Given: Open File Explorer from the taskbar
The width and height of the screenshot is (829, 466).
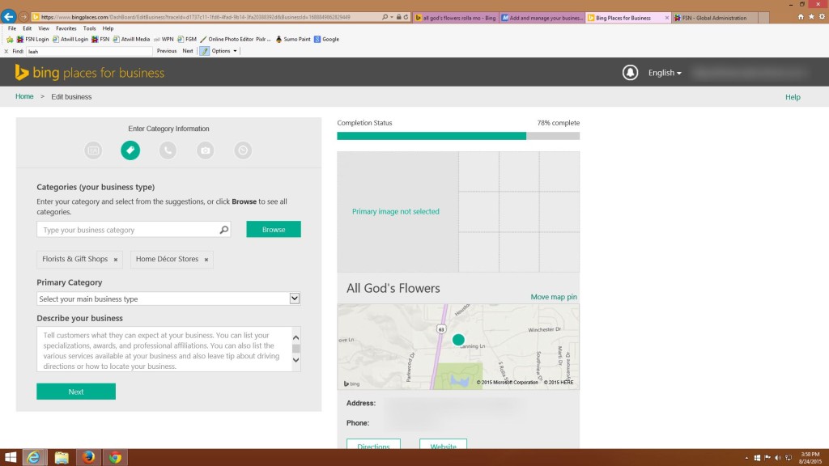Looking at the screenshot, I should coord(62,457).
